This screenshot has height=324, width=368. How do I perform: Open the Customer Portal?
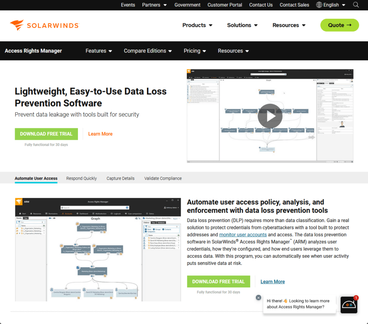[x=225, y=5]
